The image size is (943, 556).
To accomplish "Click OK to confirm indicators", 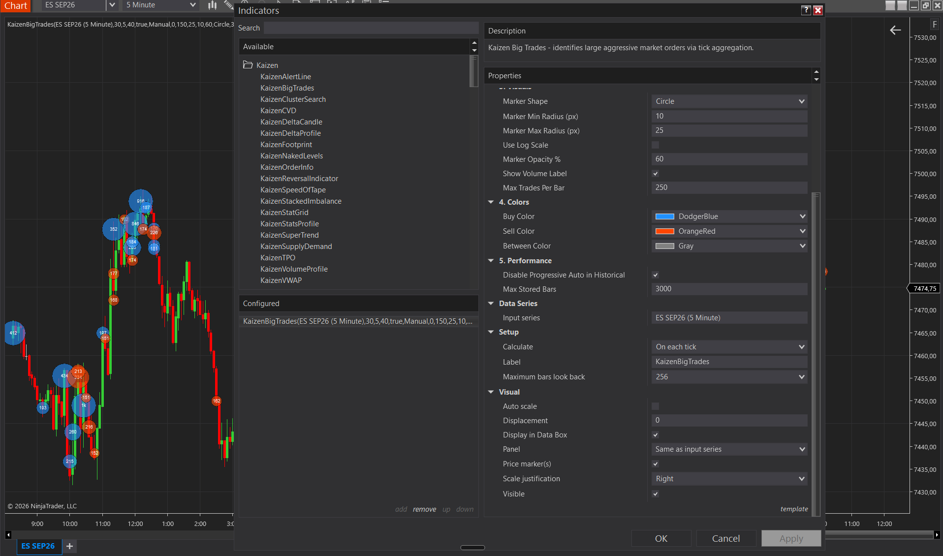I will pyautogui.click(x=661, y=538).
